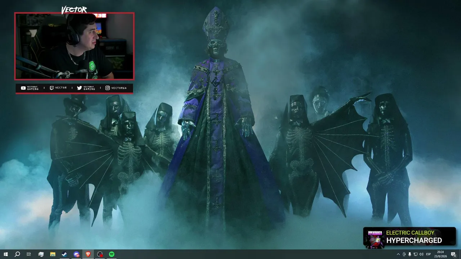
Task: Click the microphone tray icon
Action: pos(410,254)
